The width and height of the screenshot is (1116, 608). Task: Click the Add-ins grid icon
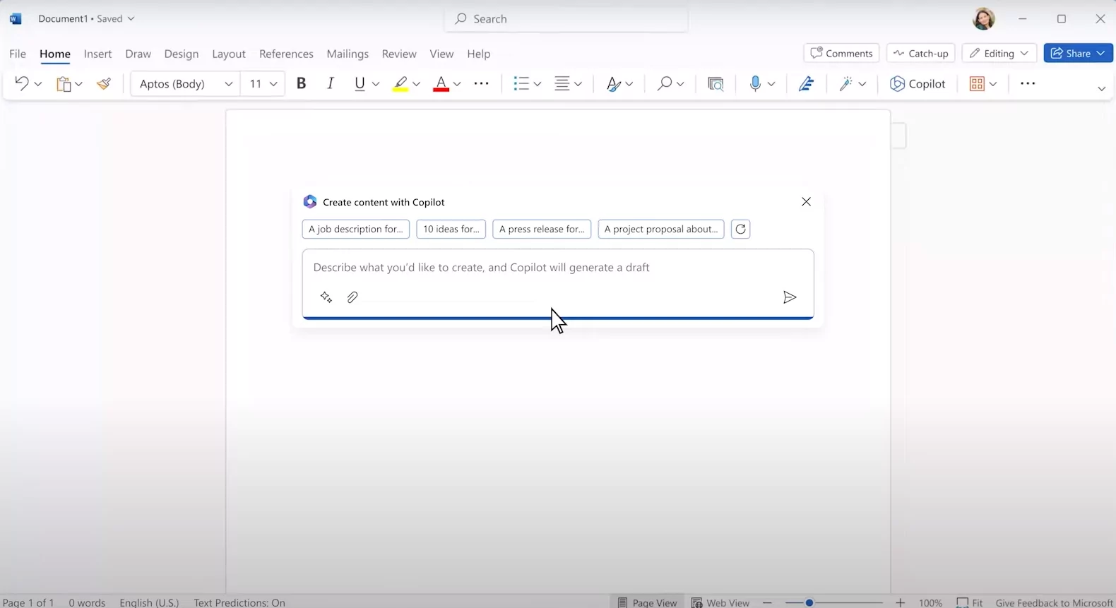977,84
